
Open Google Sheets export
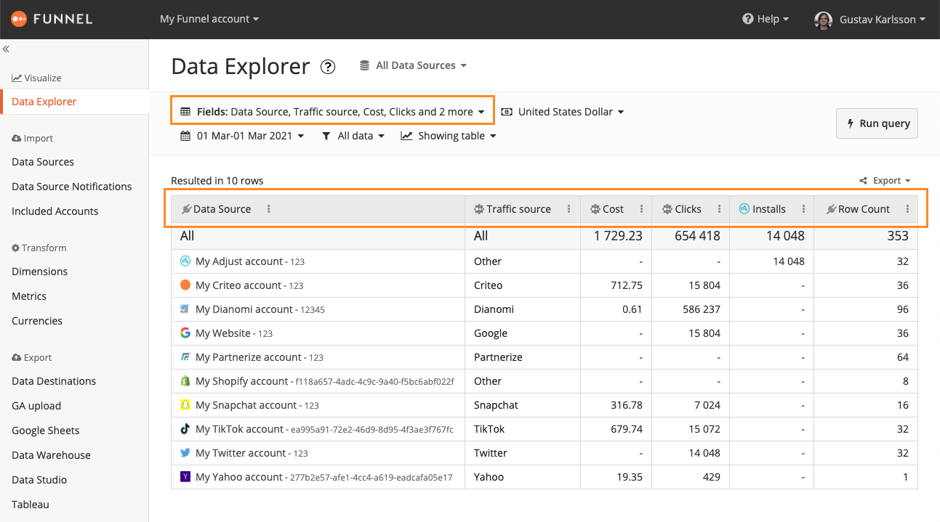(x=46, y=431)
